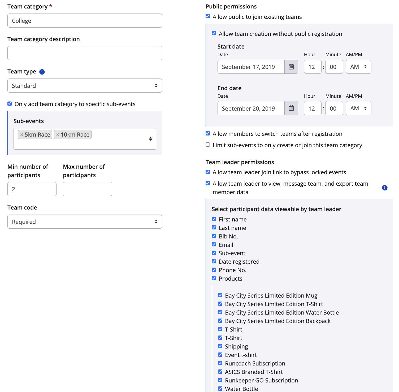Image resolution: width=399 pixels, height=392 pixels.
Task: Click the End date Hour field
Action: coord(312,108)
